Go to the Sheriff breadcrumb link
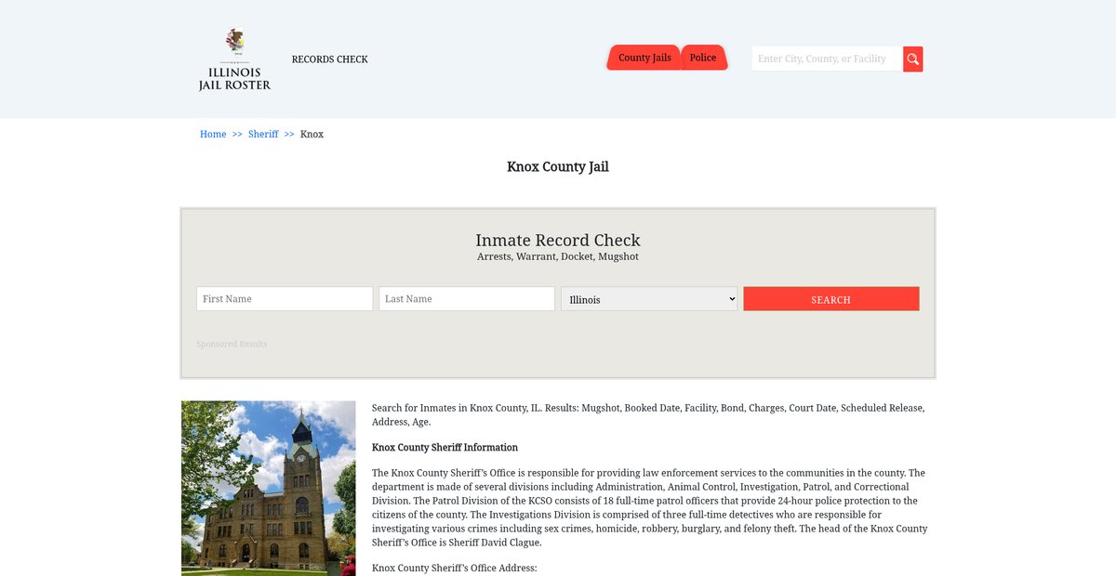The image size is (1116, 576). pos(263,135)
